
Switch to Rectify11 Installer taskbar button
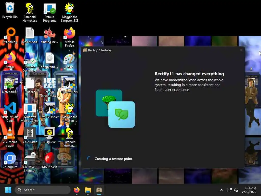click(99, 190)
